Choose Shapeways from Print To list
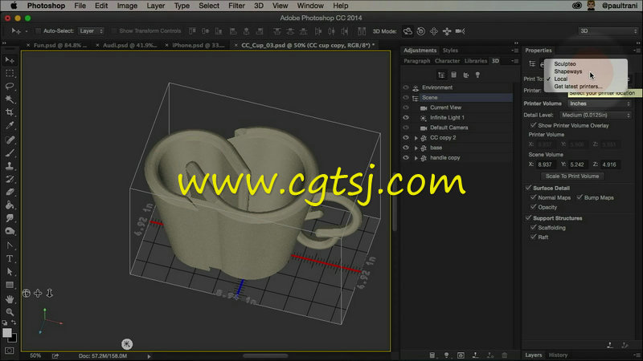This screenshot has height=361, width=643. pyautogui.click(x=568, y=71)
